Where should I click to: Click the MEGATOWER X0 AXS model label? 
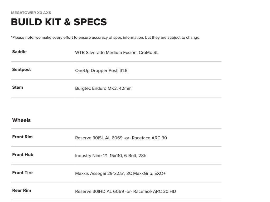pyautogui.click(x=31, y=13)
